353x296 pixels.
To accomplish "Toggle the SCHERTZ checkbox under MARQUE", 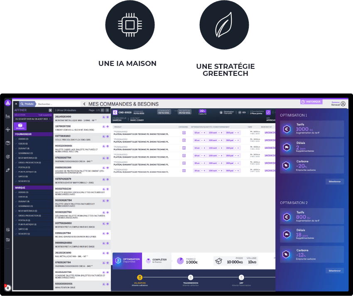I will (x=16, y=234).
